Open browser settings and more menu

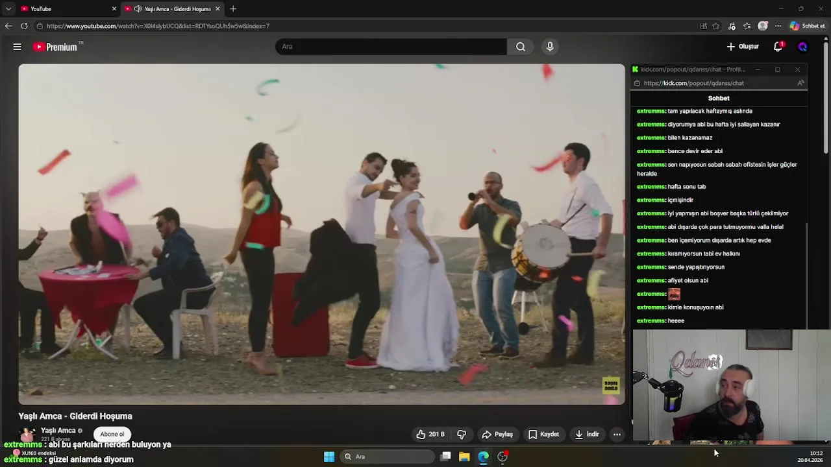click(778, 26)
